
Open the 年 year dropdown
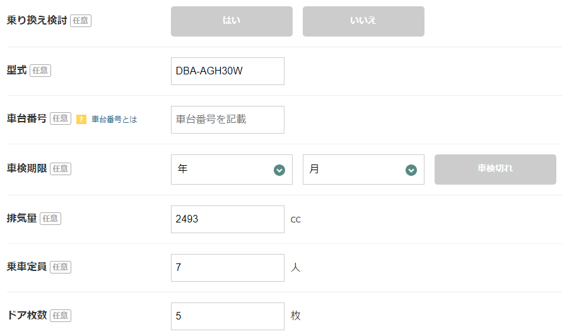(x=231, y=170)
